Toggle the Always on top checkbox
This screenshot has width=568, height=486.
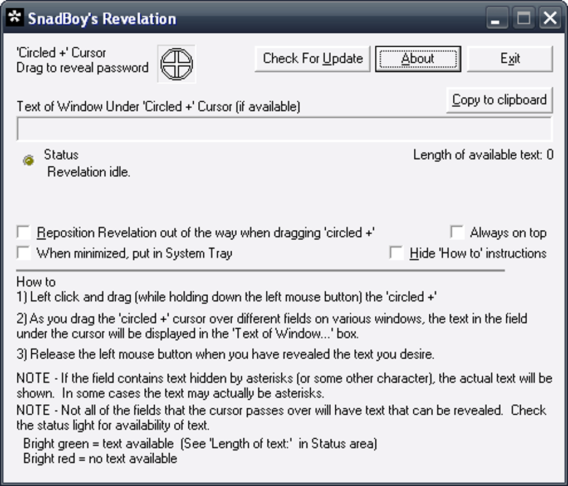pos(457,232)
